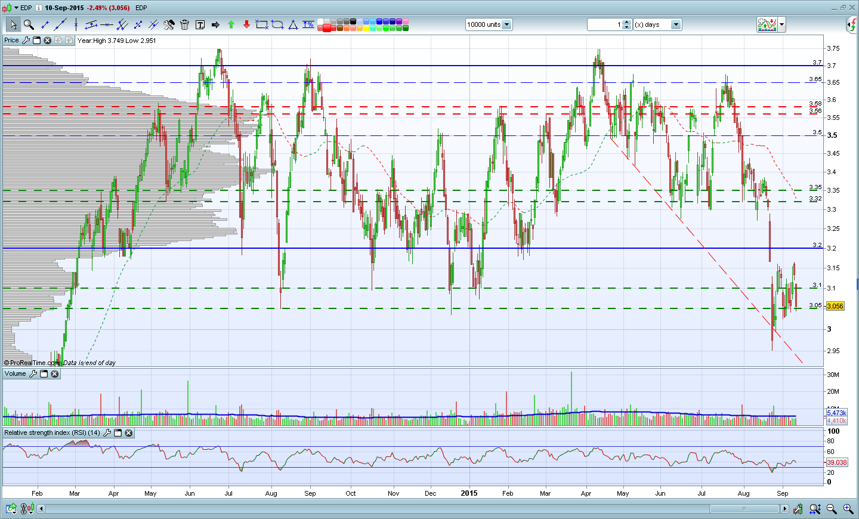
Task: Click the add indicator chart icon
Action: click(767, 24)
